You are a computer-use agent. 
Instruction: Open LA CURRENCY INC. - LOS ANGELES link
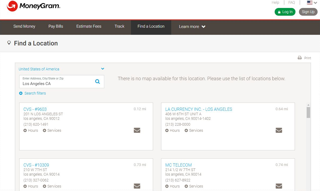199,109
